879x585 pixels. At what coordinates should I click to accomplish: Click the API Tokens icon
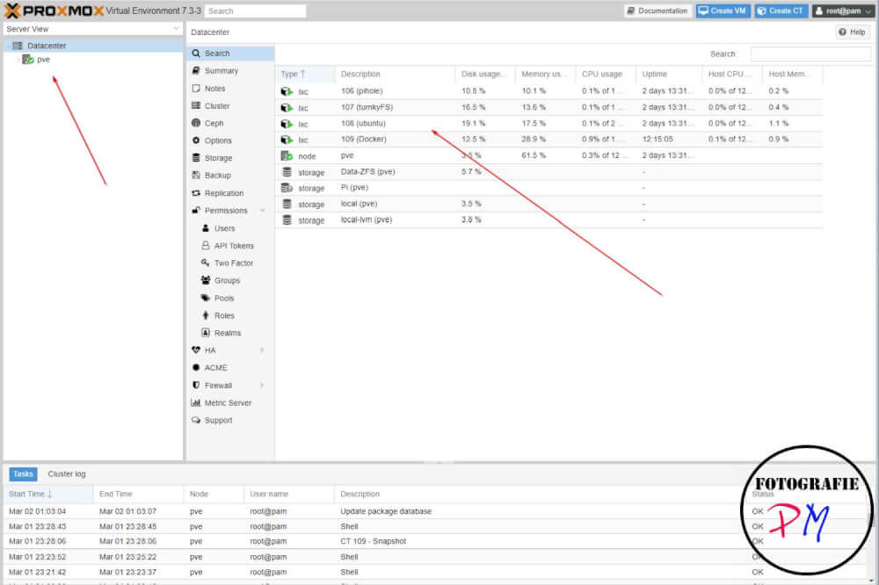(x=205, y=246)
